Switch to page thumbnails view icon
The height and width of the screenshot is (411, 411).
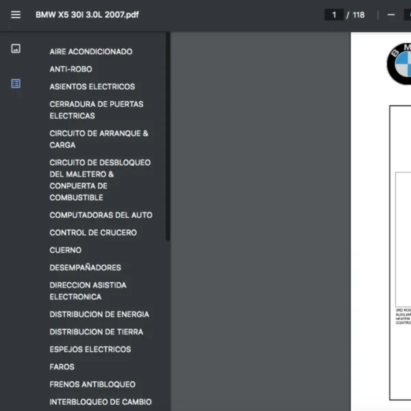[x=16, y=49]
